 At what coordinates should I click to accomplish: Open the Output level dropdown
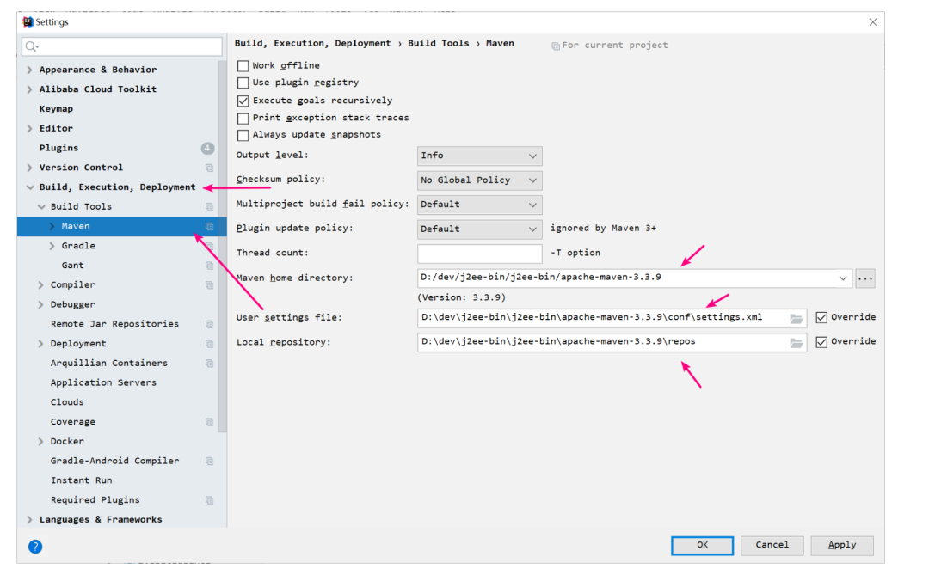pyautogui.click(x=479, y=156)
